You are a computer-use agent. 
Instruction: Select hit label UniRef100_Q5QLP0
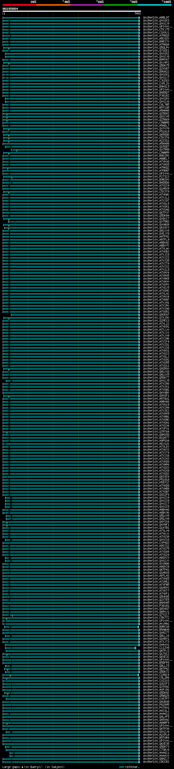(156, 47)
